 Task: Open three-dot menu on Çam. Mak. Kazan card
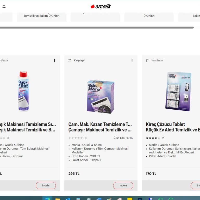(x=132, y=60)
